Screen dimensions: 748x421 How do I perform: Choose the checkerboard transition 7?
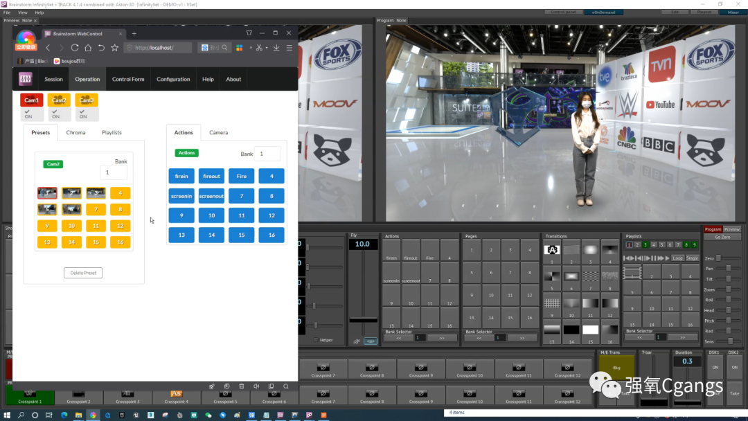pyautogui.click(x=591, y=276)
